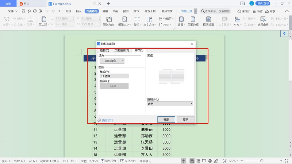This screenshot has height=164, width=292.
Task: Click the 确定 button
Action: tap(166, 120)
